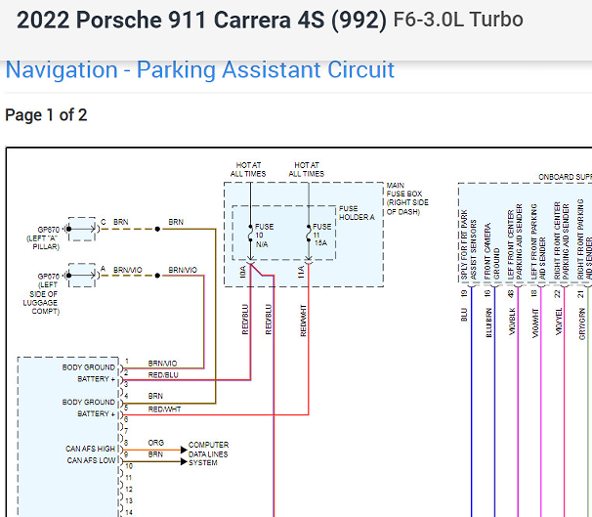Click the arrowhead on the ORG data line

[184, 450]
